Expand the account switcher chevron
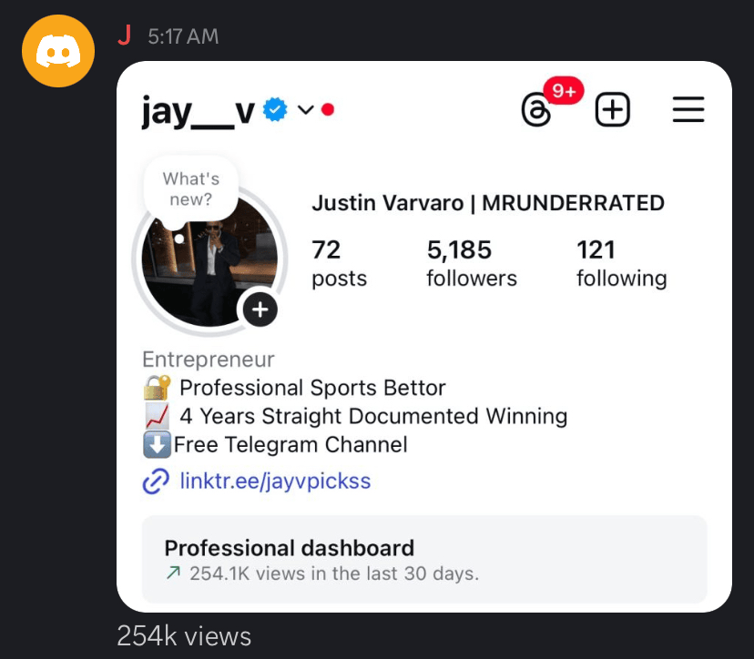This screenshot has width=754, height=659. coord(306,110)
